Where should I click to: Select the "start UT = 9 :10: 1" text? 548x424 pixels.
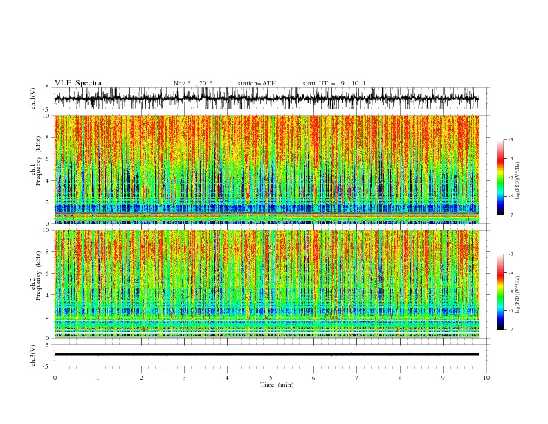[x=334, y=83]
